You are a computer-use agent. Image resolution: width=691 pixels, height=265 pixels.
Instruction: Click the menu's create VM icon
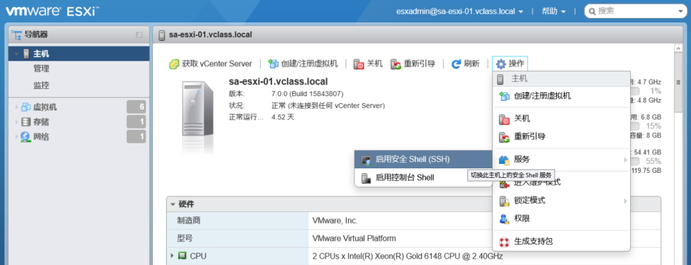tap(504, 96)
